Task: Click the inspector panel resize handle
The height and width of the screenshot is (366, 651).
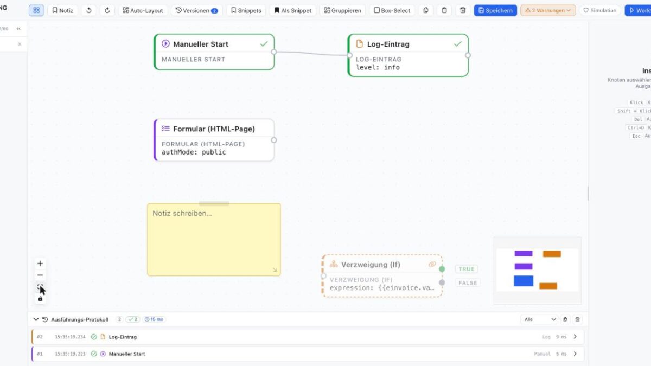Action: 588,193
